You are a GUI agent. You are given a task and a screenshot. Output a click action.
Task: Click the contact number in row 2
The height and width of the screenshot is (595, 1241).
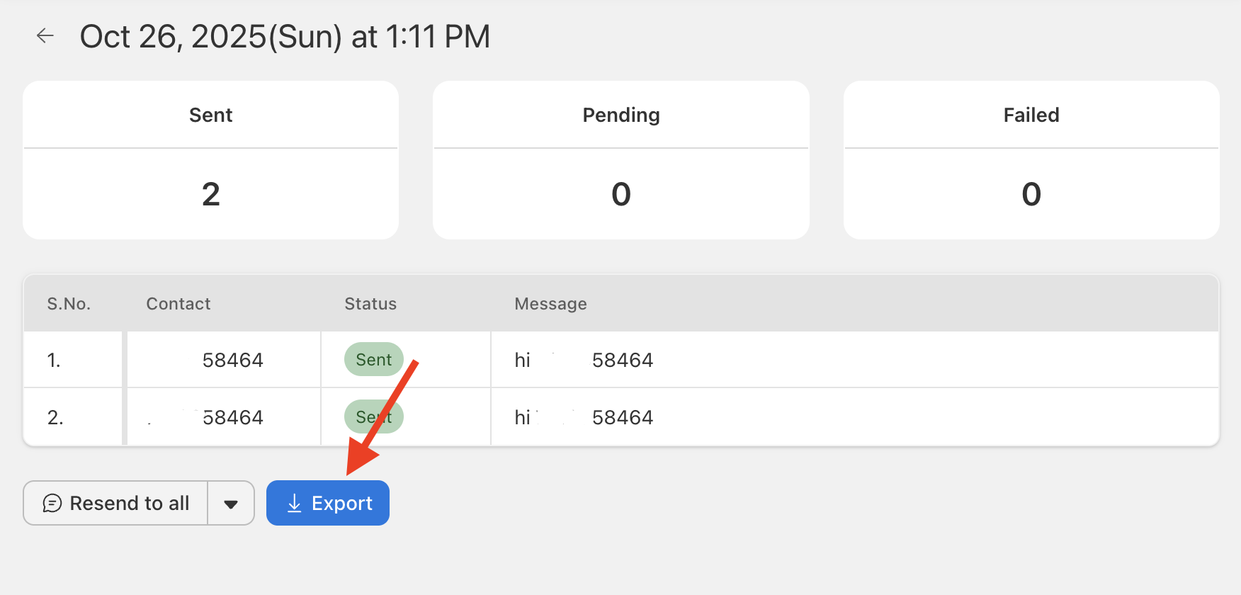click(232, 418)
